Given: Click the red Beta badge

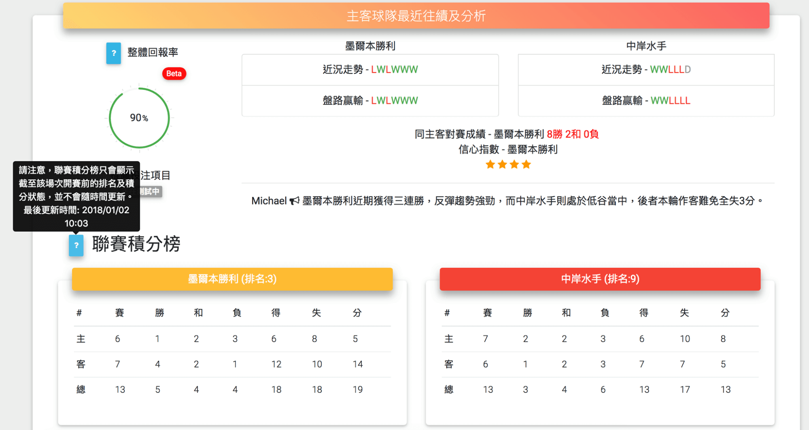Looking at the screenshot, I should [174, 74].
